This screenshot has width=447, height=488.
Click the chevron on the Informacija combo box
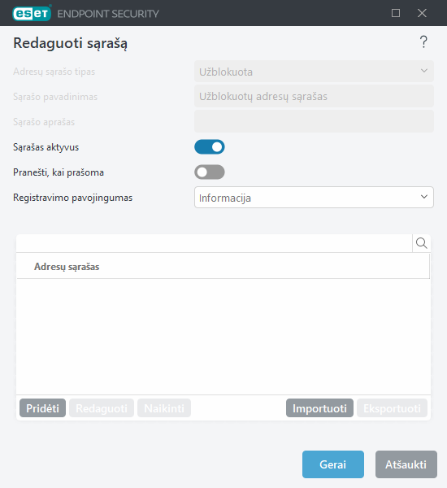pos(423,197)
